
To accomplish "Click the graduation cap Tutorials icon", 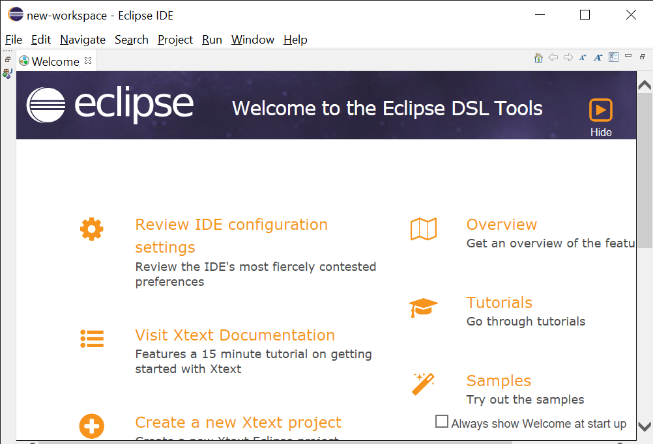I will 423,307.
